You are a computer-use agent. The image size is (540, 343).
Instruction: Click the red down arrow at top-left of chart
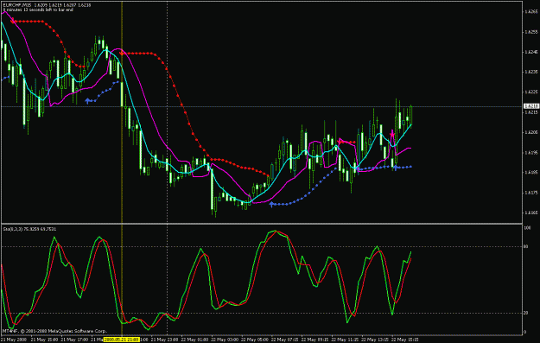13,21
